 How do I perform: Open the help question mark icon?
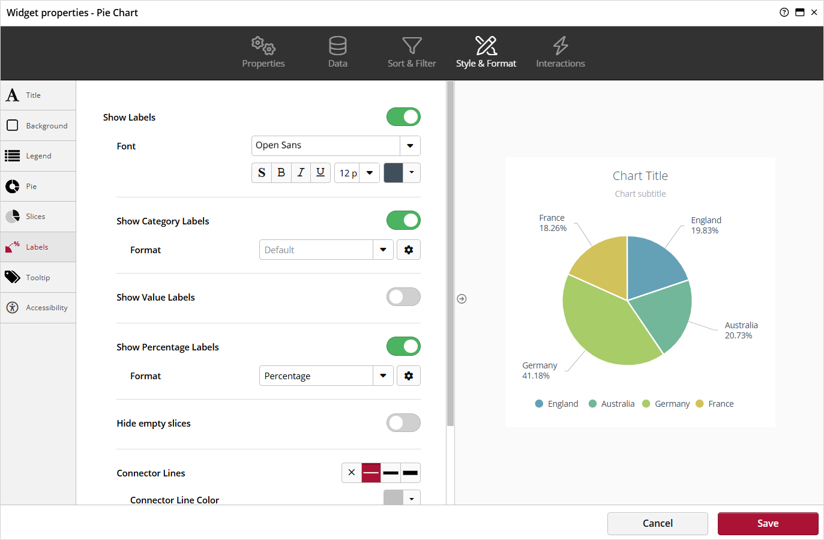click(x=784, y=12)
